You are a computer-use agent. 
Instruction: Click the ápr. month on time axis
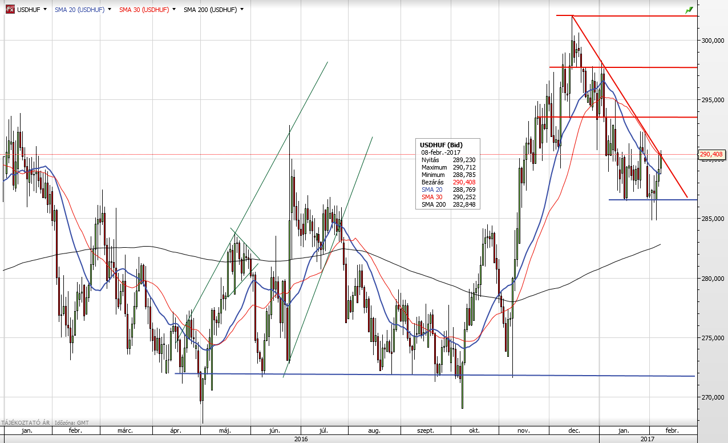[176, 430]
